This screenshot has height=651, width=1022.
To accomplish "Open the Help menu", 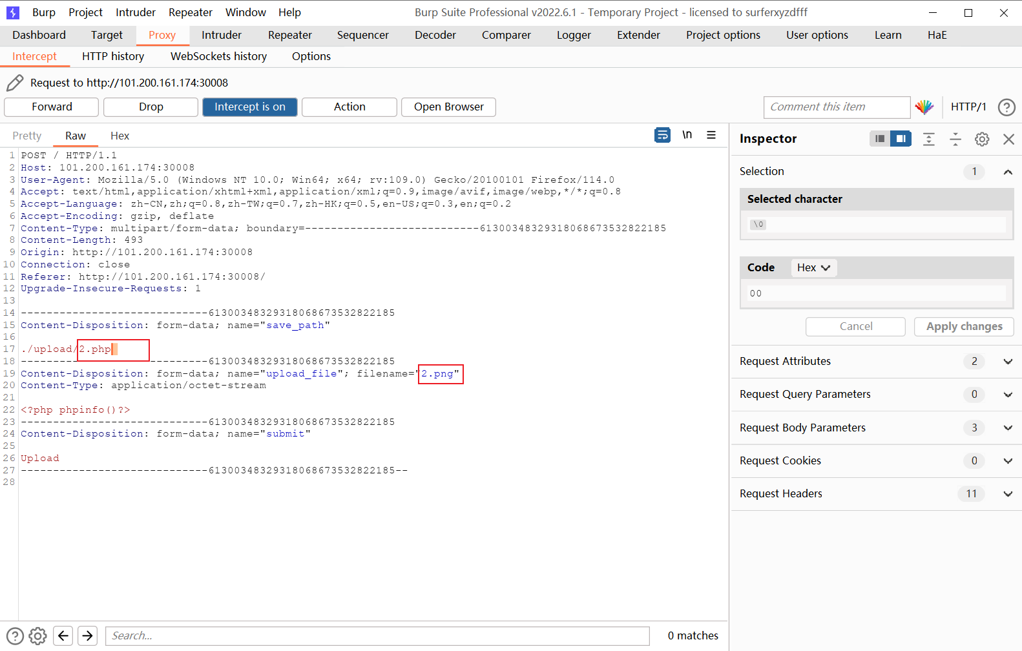I will 289,12.
